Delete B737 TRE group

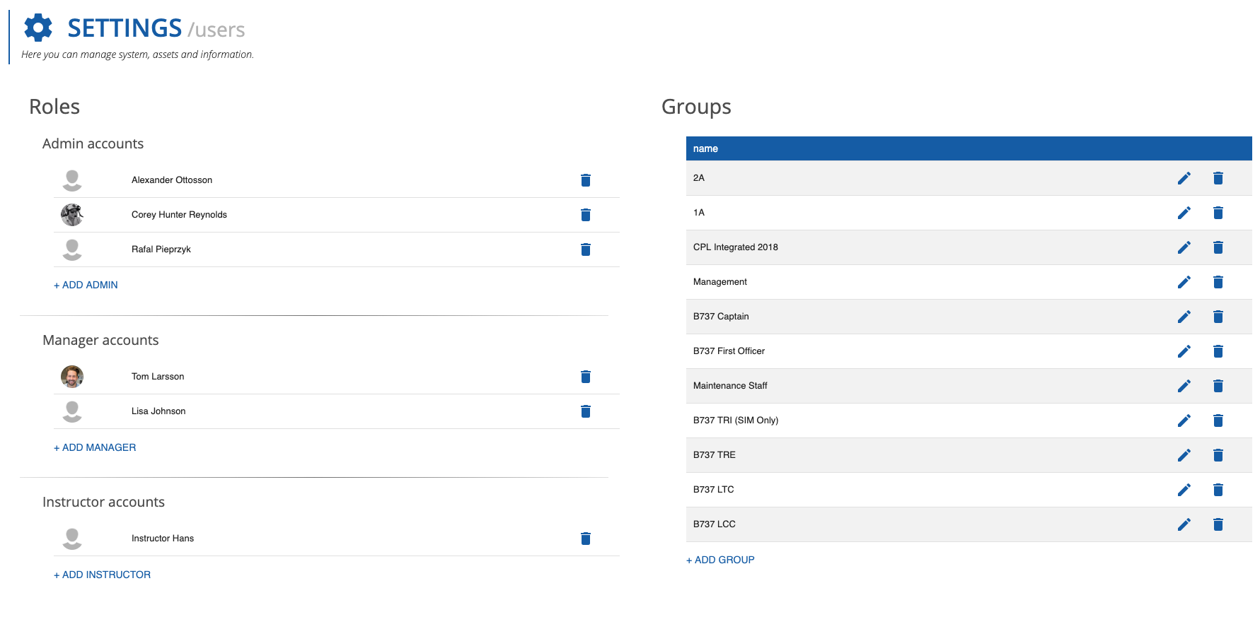(x=1218, y=455)
